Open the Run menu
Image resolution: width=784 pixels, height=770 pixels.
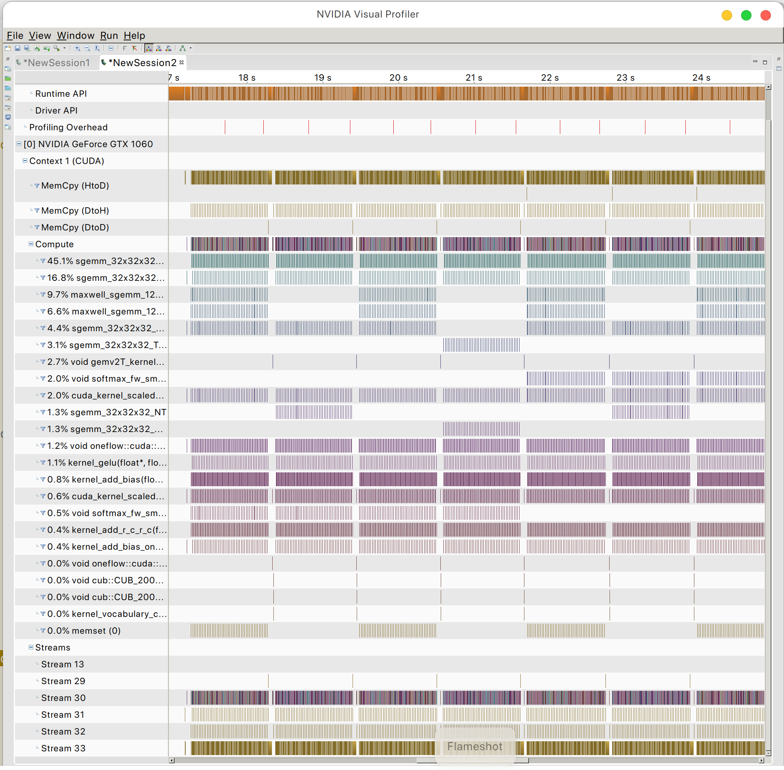[x=109, y=35]
